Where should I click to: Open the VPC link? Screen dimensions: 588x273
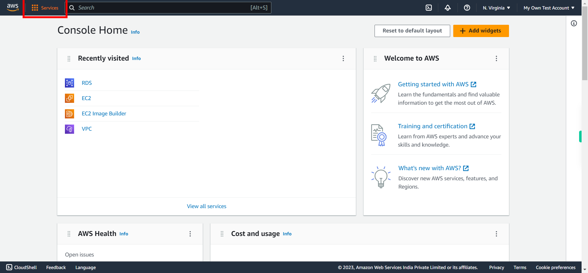[x=87, y=129]
